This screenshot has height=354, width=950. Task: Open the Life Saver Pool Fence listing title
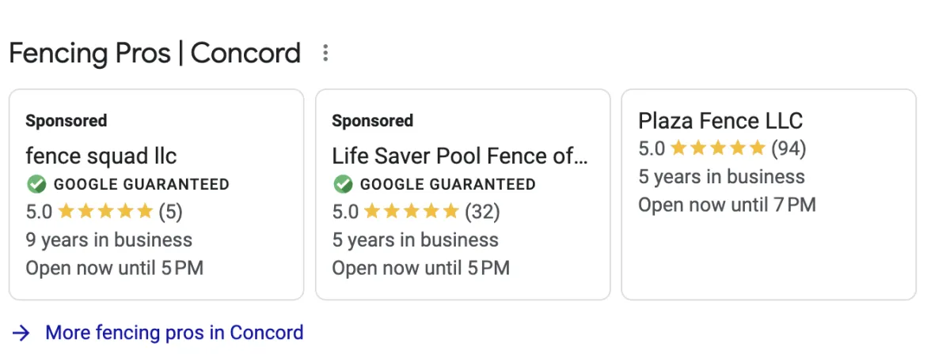pyautogui.click(x=459, y=155)
